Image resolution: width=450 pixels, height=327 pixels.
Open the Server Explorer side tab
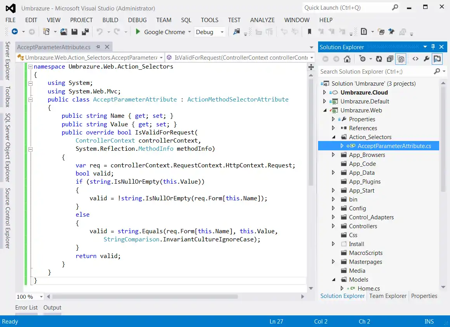click(x=8, y=60)
